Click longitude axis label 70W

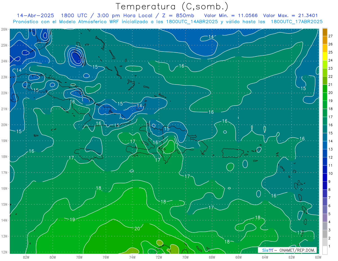[x=185, y=257]
